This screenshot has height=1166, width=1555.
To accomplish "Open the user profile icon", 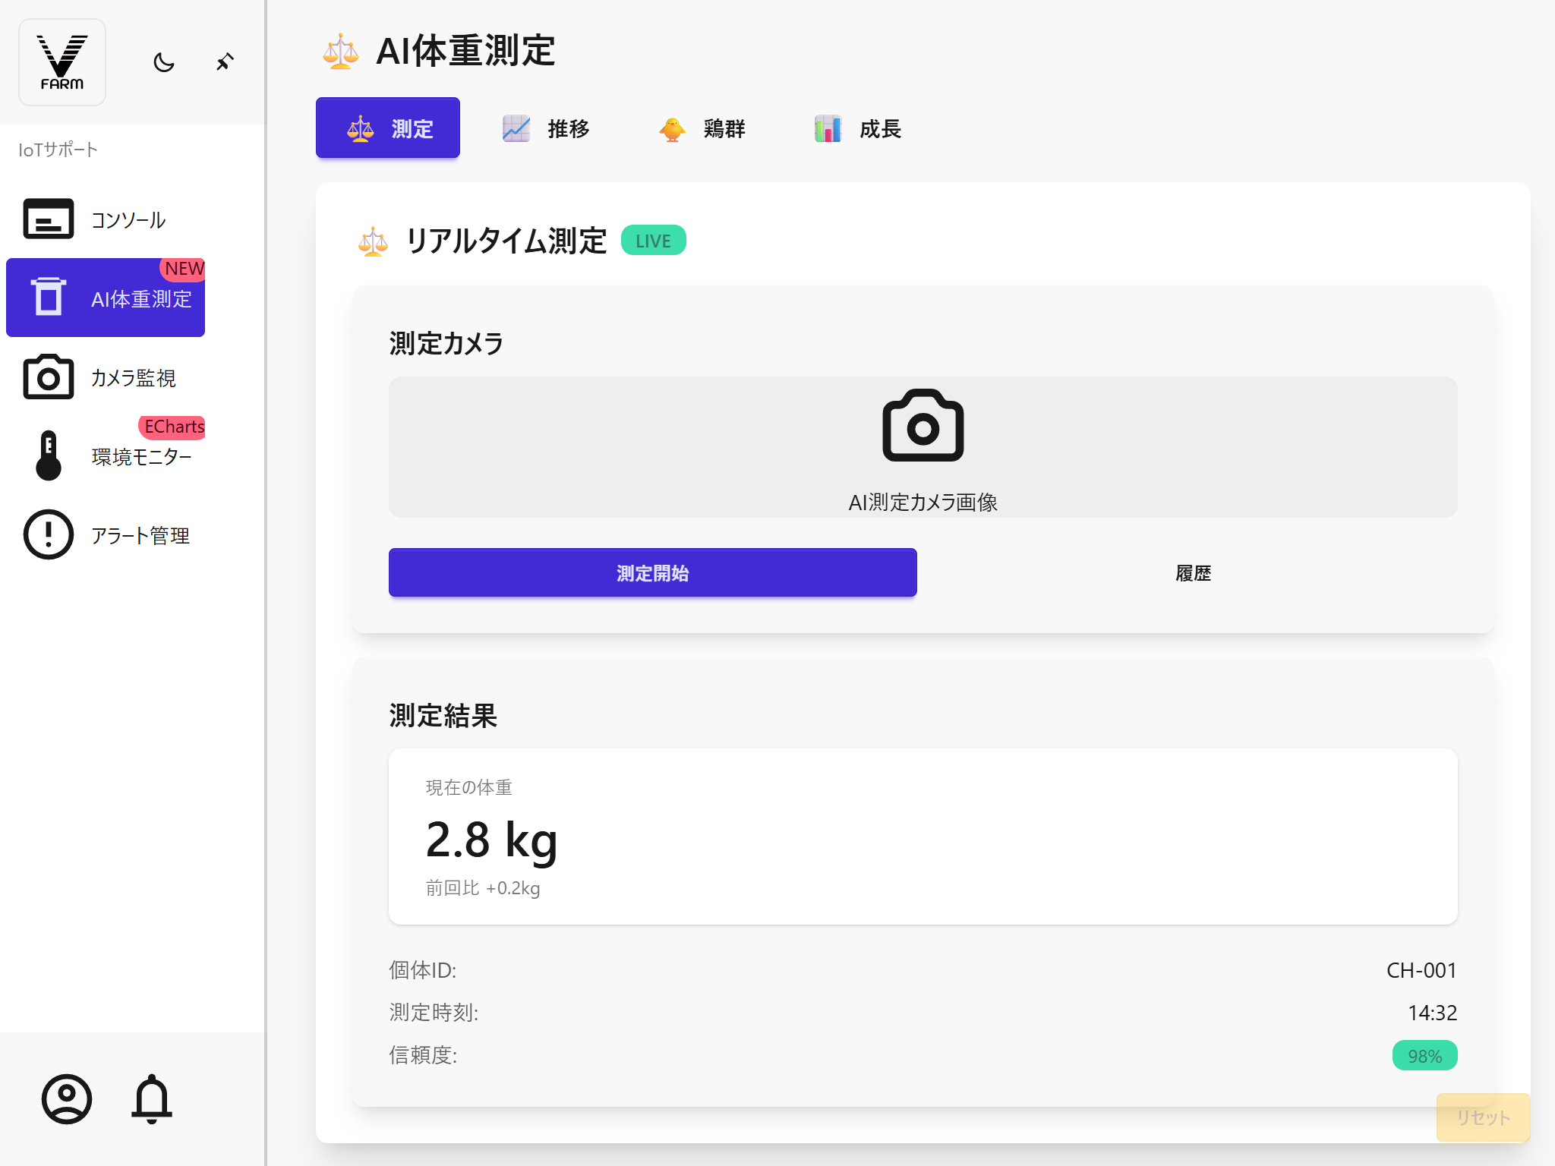I will point(68,1099).
